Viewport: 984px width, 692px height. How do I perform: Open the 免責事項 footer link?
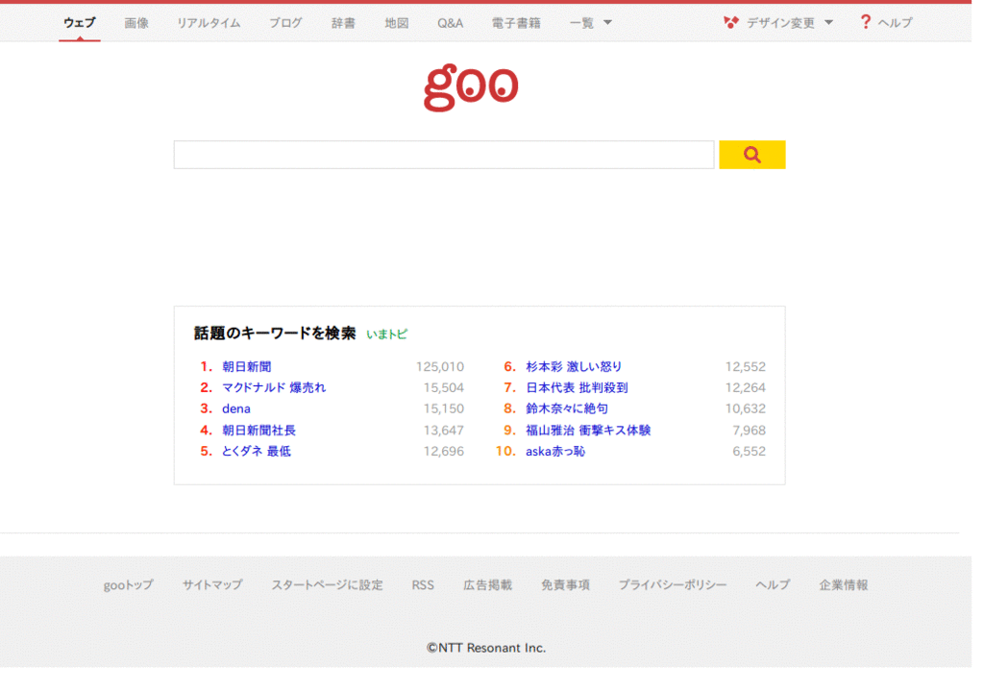(565, 585)
